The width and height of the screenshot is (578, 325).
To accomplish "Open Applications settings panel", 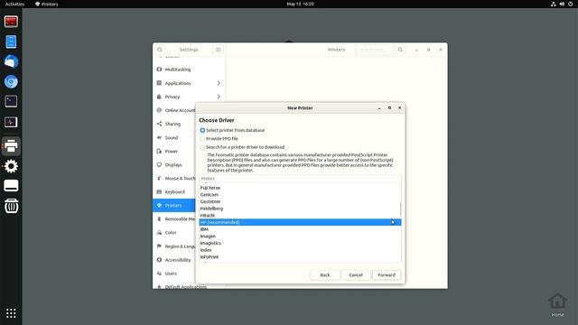I will coord(189,83).
